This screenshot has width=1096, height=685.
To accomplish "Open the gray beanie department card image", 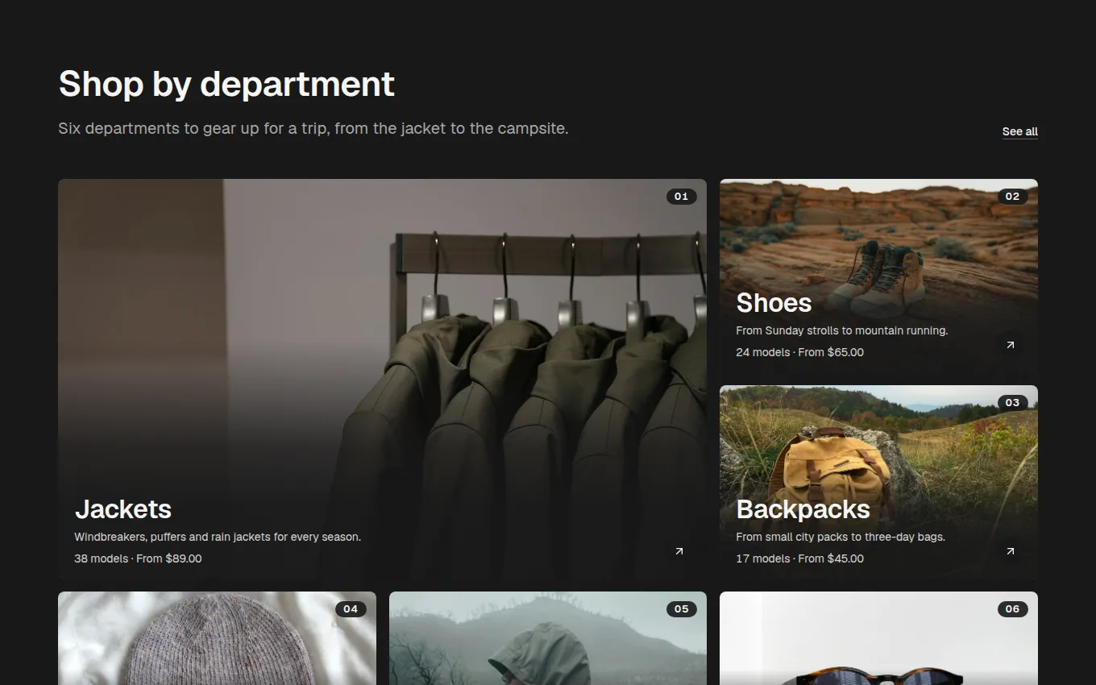I will pyautogui.click(x=217, y=638).
